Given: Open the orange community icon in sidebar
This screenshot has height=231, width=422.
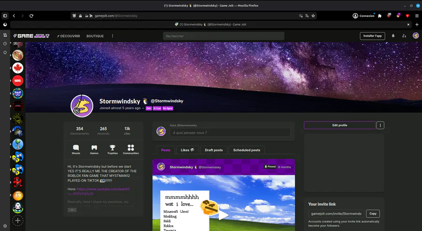Looking at the screenshot, I should click(x=18, y=195).
